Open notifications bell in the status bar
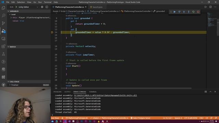Image resolution: width=219 pixels, height=123 pixels. coord(216,118)
